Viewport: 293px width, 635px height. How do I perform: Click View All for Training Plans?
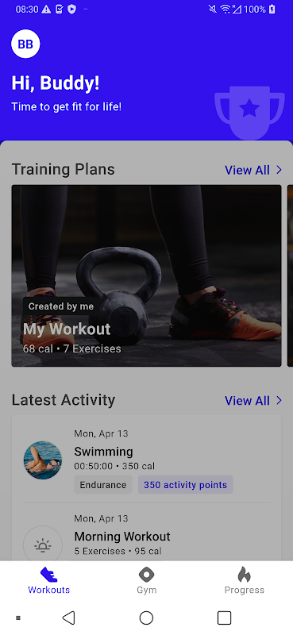click(x=247, y=170)
